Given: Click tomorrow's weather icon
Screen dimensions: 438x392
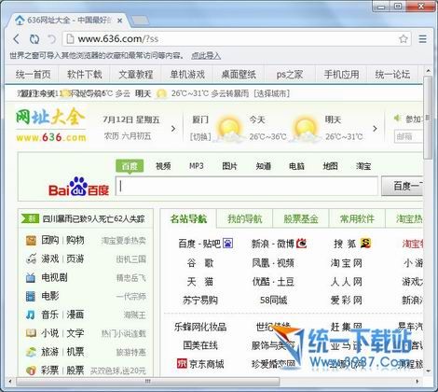Looking at the screenshot, I should point(305,129).
